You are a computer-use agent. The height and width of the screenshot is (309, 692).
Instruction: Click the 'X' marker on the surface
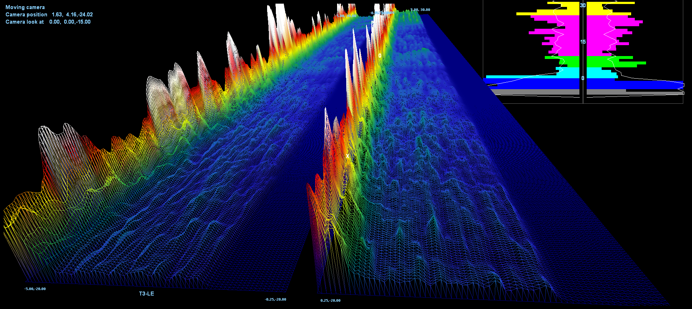pos(348,156)
